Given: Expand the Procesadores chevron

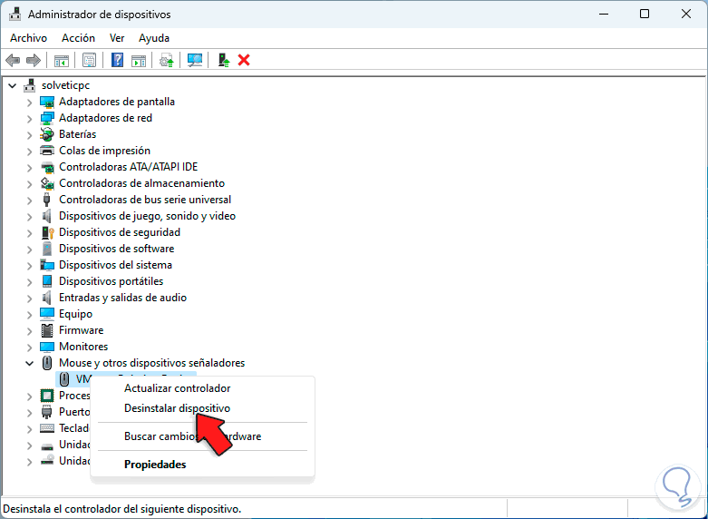Looking at the screenshot, I should (x=29, y=397).
